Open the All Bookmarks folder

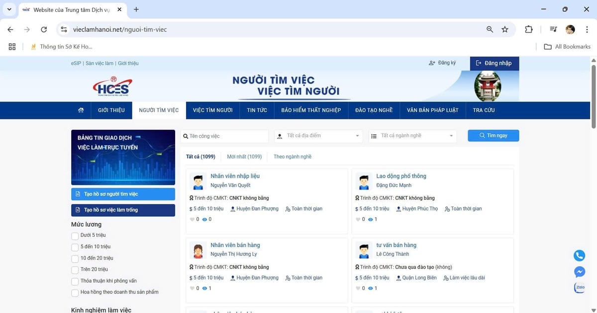point(567,47)
